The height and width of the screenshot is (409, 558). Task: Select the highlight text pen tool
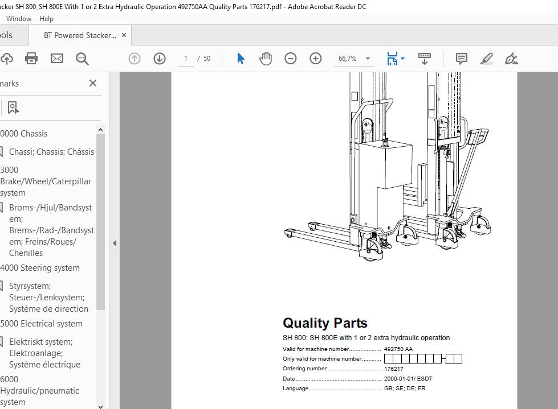tap(487, 59)
